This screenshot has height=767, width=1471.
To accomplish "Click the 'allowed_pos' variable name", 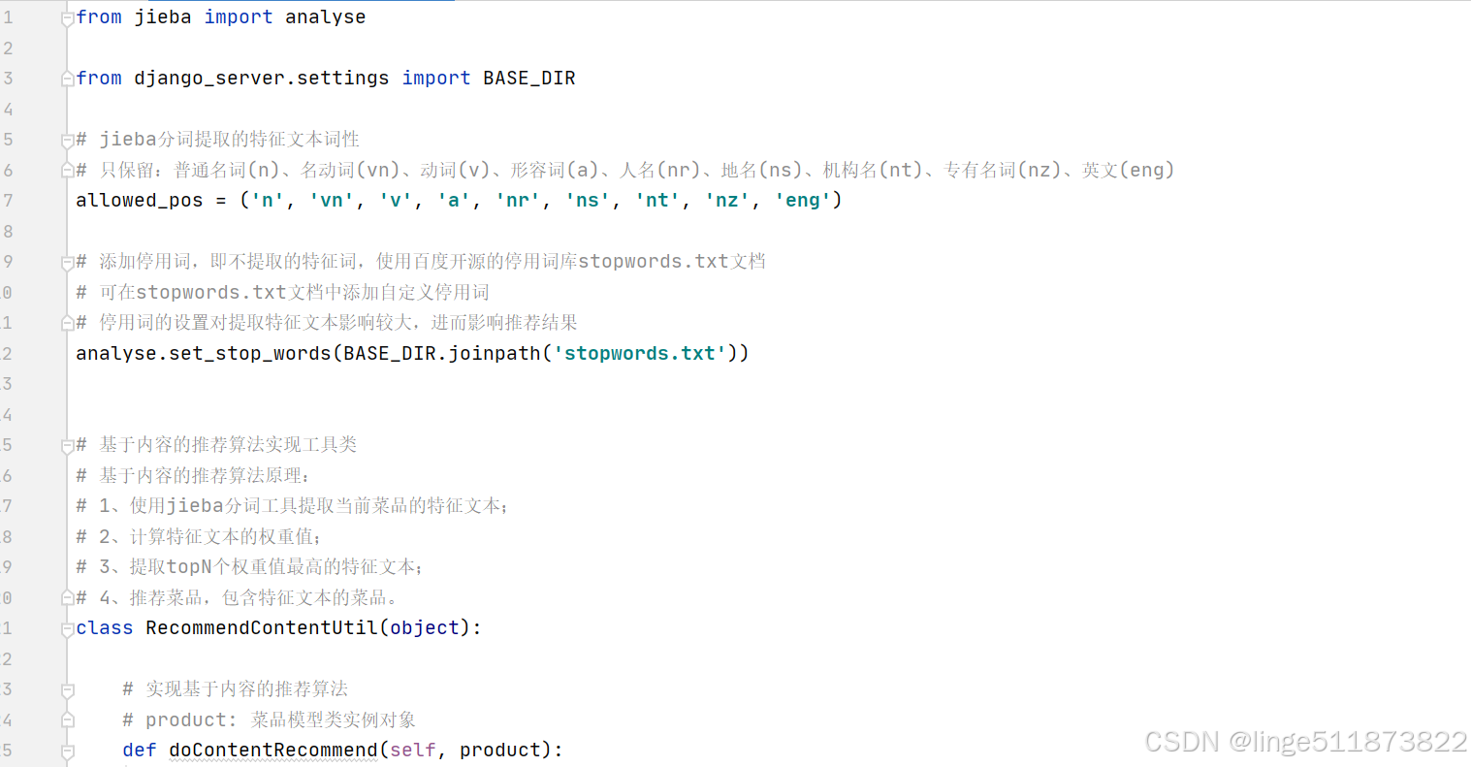I will point(140,200).
